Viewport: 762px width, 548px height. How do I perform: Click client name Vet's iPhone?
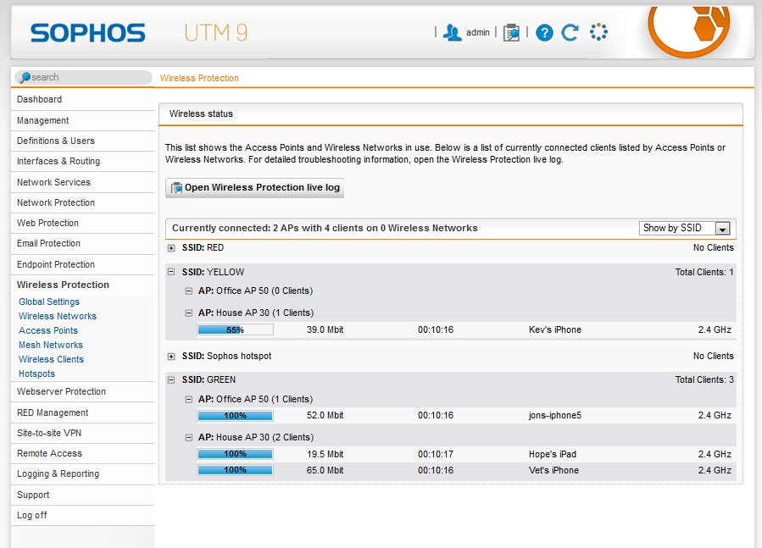[x=553, y=470]
